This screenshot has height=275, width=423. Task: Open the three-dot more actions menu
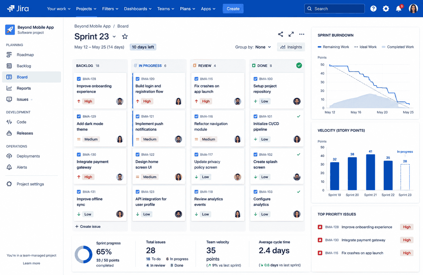coord(302,34)
